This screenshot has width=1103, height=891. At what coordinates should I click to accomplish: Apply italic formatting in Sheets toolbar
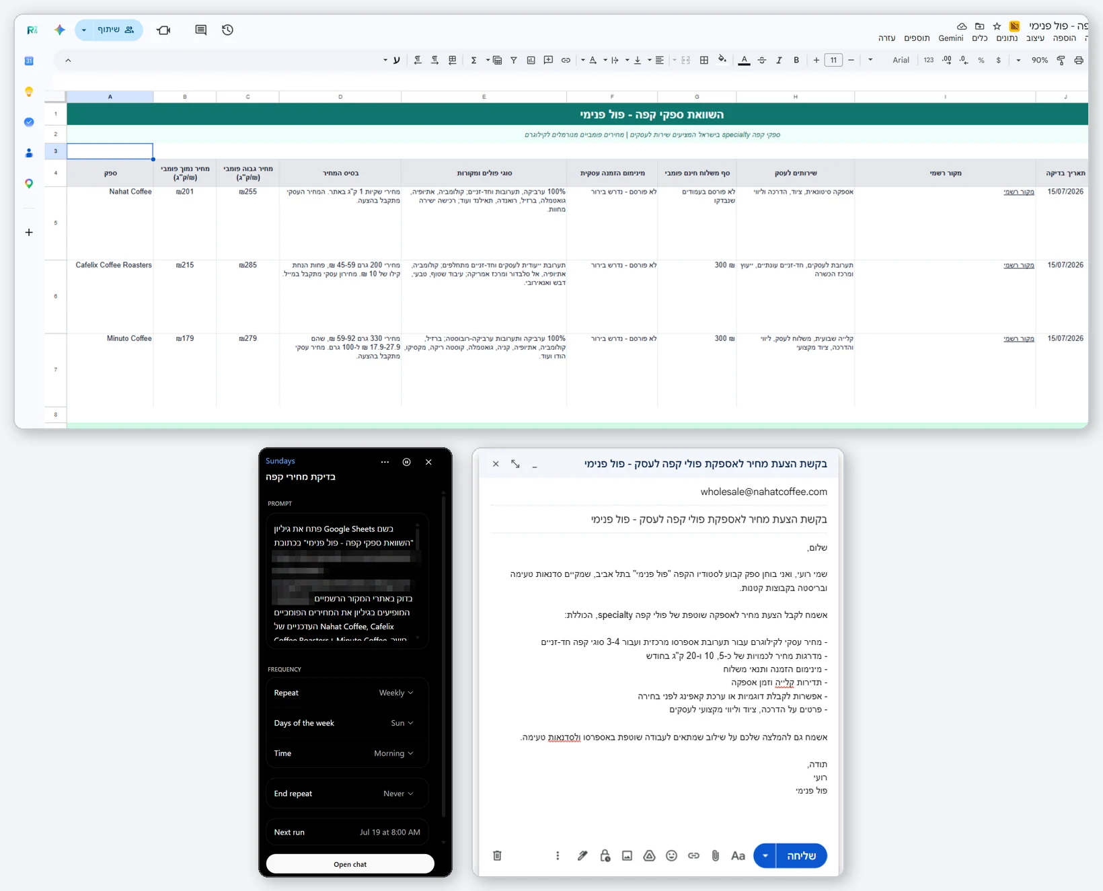point(779,60)
